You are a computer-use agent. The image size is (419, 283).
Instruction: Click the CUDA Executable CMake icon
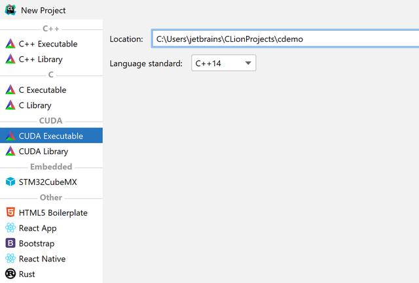(10, 136)
